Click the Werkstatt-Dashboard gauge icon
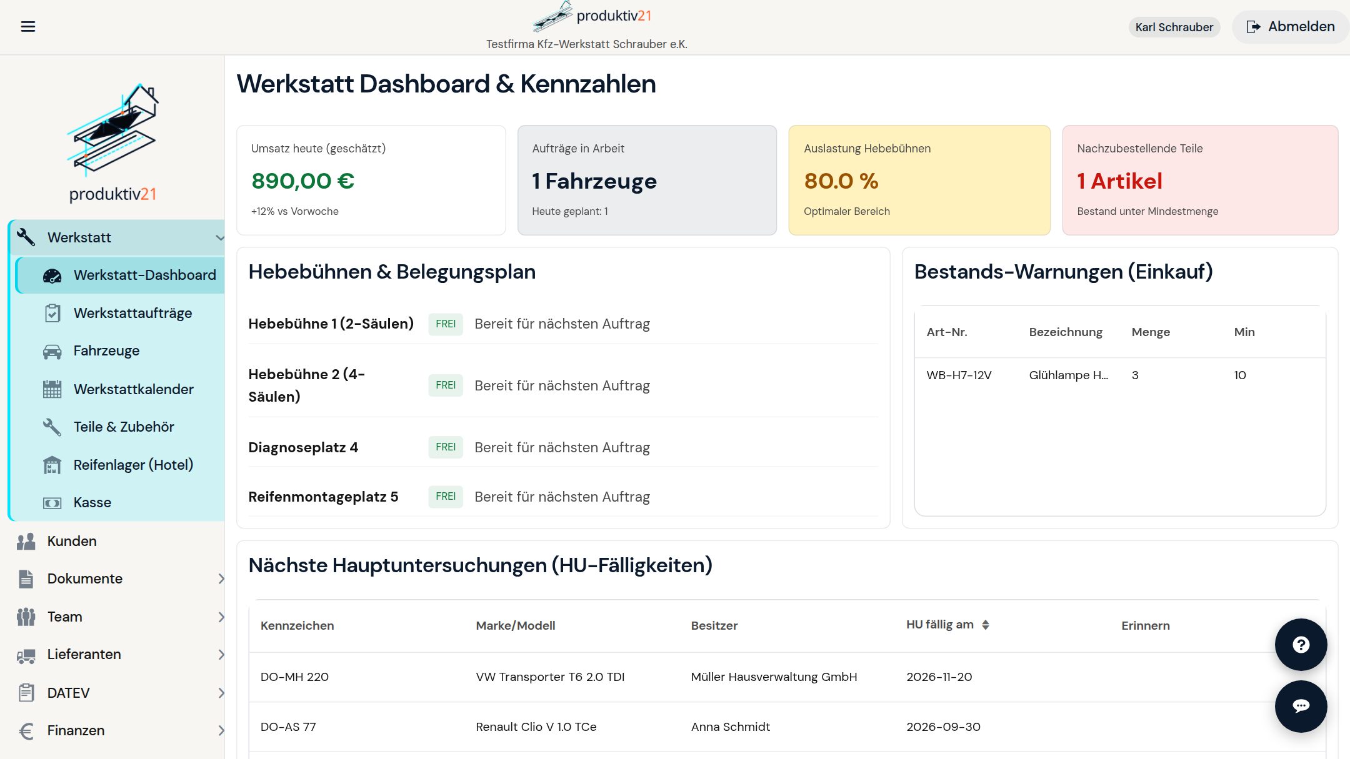This screenshot has width=1350, height=759. (52, 275)
